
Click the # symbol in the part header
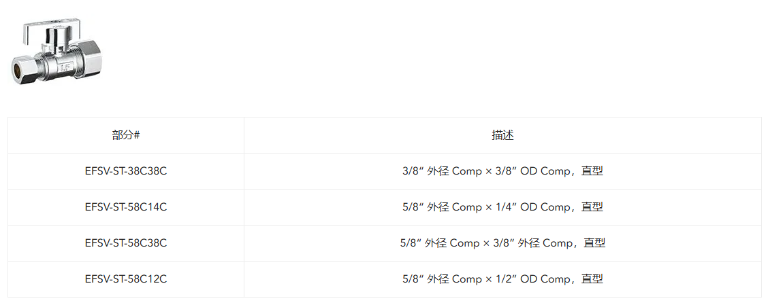coord(137,135)
